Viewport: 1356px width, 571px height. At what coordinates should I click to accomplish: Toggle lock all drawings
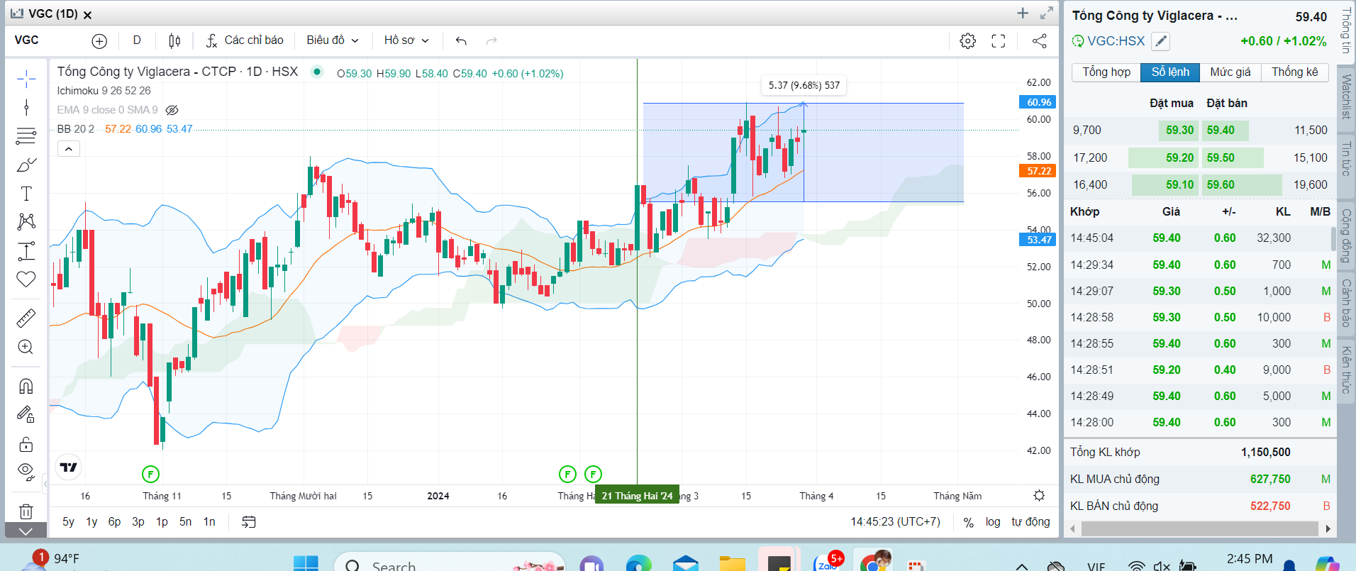[26, 444]
